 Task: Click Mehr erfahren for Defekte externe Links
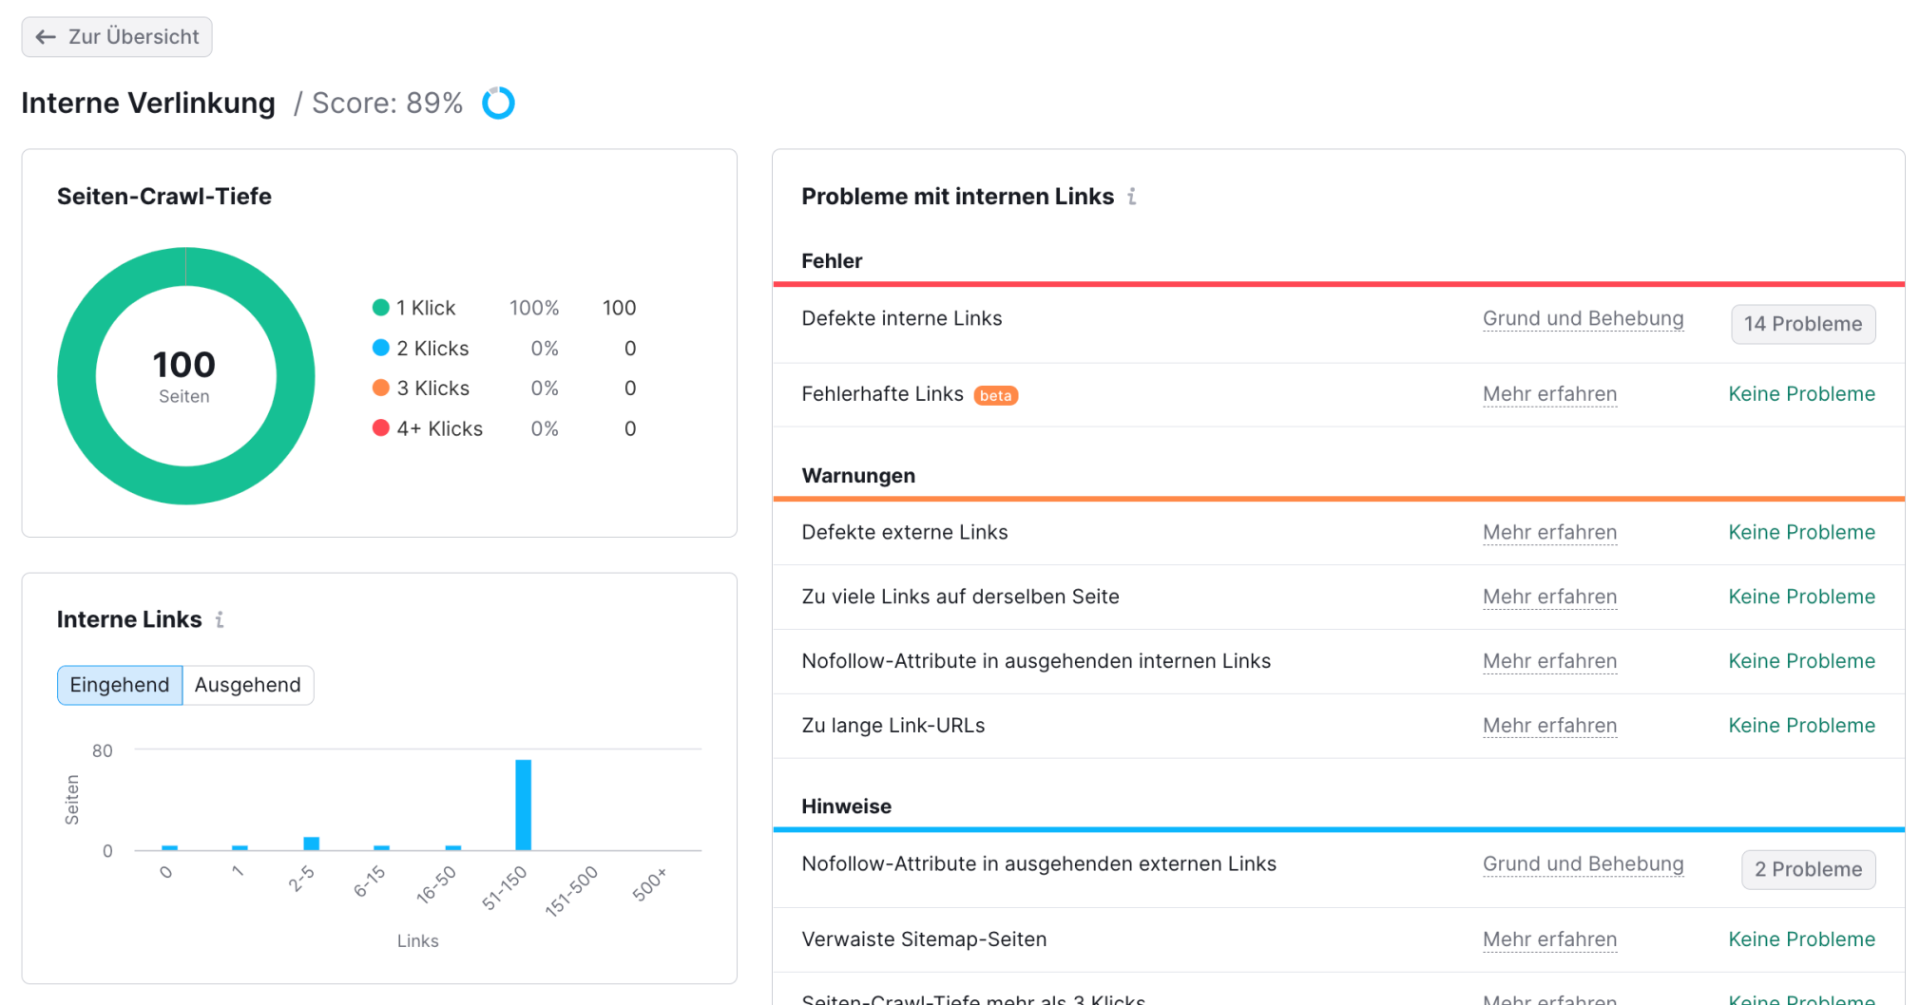tap(1549, 532)
